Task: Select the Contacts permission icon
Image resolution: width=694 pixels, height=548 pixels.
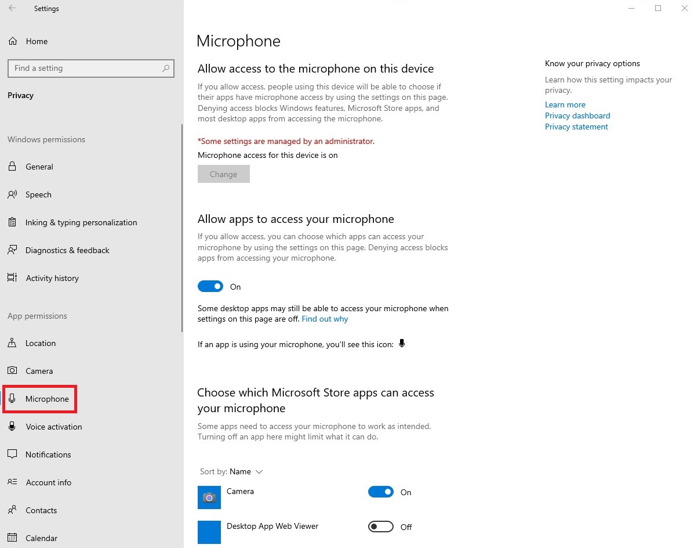Action: pyautogui.click(x=12, y=510)
